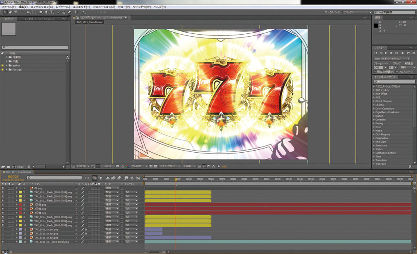Toggle loop option in Preview panel
Screen dimensions: 417x254
pyautogui.click(x=408, y=53)
